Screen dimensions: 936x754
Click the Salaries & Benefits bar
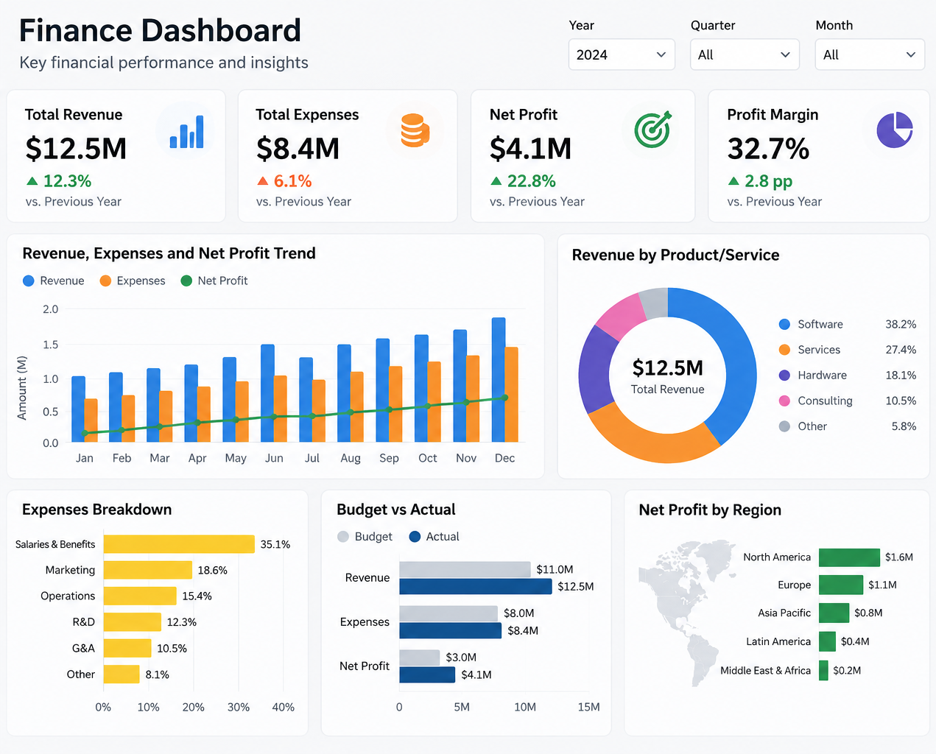click(179, 544)
